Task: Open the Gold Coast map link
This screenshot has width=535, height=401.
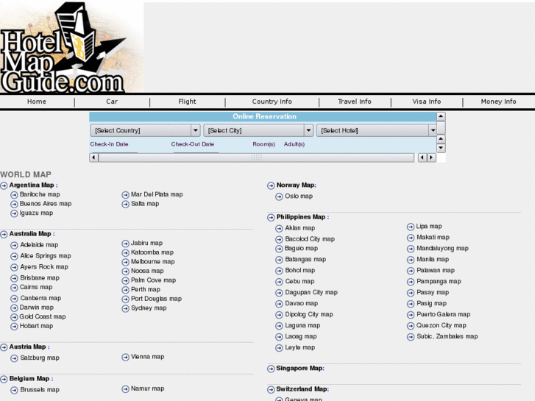Action: coord(43,316)
